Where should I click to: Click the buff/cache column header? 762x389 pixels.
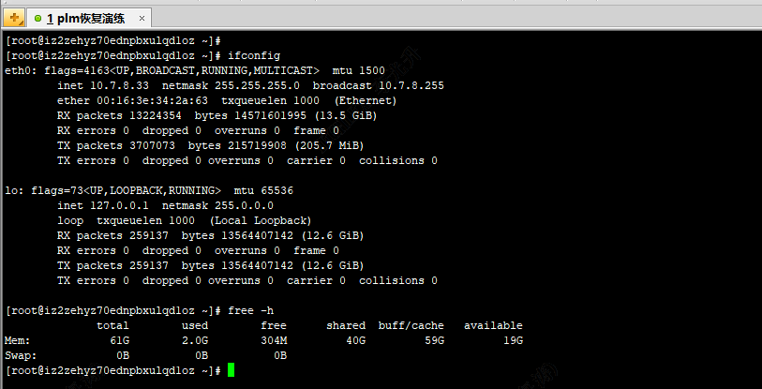[411, 325]
